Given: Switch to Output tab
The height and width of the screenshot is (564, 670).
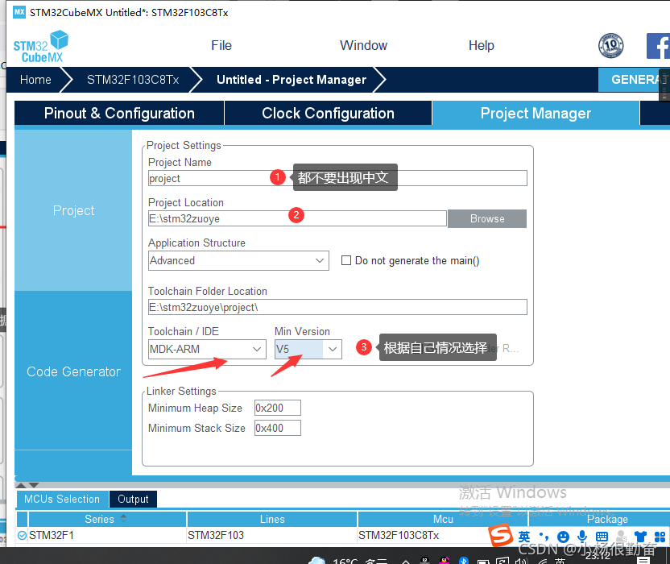Looking at the screenshot, I should point(133,499).
